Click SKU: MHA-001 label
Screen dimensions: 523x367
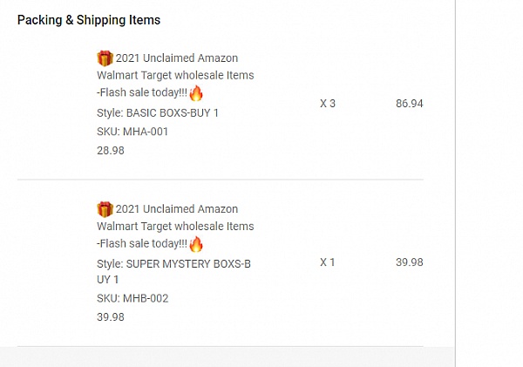(x=132, y=132)
